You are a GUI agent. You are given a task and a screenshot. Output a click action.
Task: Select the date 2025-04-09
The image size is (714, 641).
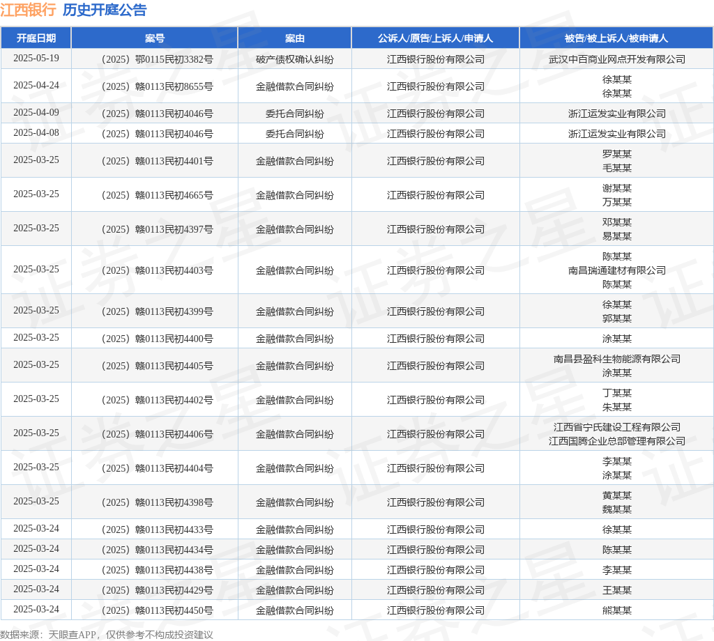36,112
